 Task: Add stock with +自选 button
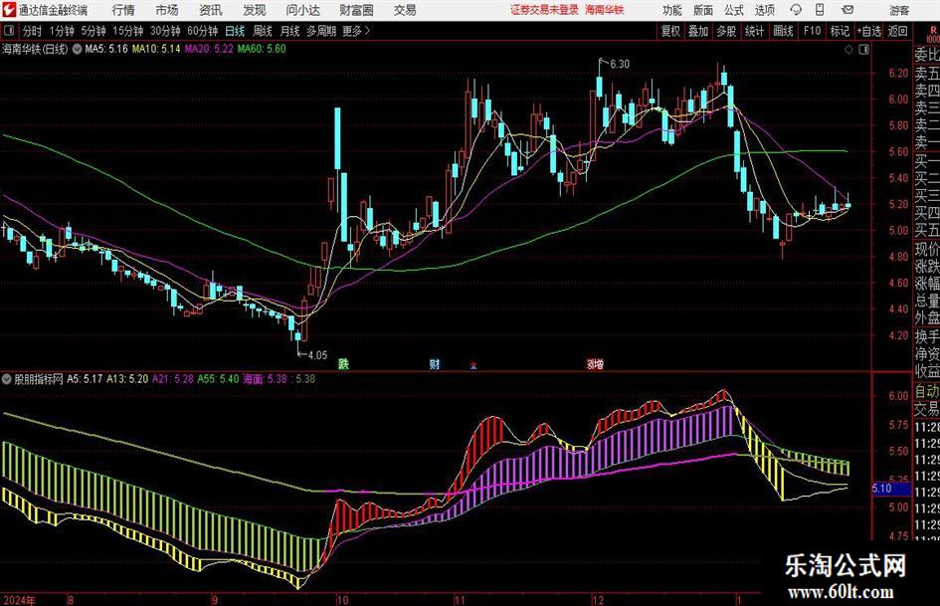tap(869, 31)
